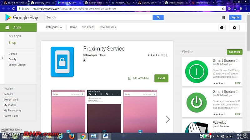Viewport: 250px width, 140px height.
Task: Close the Proximity Service browser tab
Action: pos(80,3)
